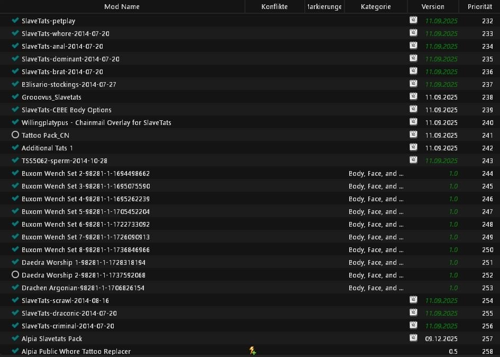Disable the SlaveTats-petplay mod checkmark
The width and height of the screenshot is (500, 357).
coord(15,21)
